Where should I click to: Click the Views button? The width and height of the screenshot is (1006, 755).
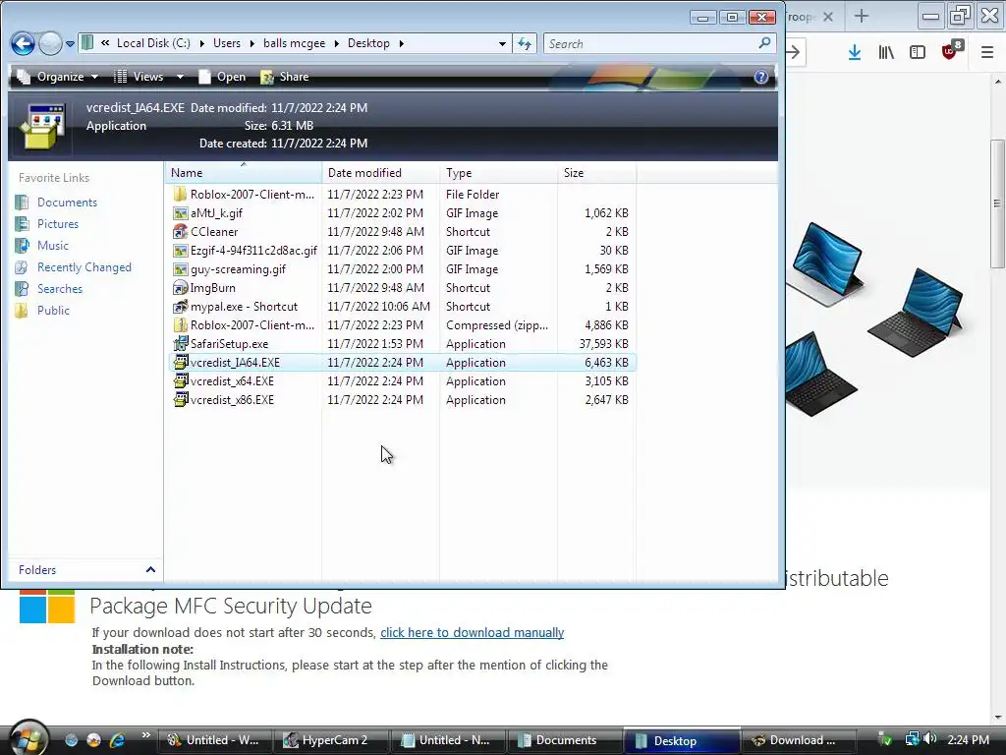coord(140,77)
